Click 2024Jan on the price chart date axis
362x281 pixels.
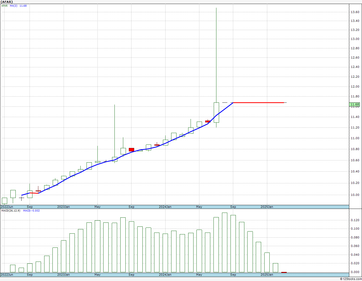pyautogui.click(x=165, y=207)
